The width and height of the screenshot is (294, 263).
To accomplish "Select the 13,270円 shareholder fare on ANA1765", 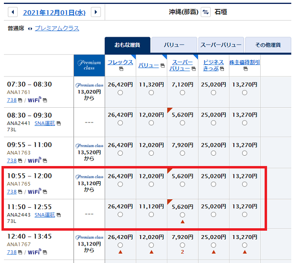I will (x=245, y=184).
